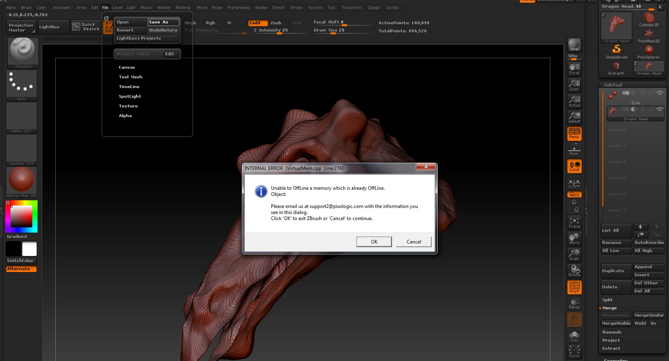Select the Extract1 tool
Image resolution: width=669 pixels, height=361 pixels.
(617, 68)
